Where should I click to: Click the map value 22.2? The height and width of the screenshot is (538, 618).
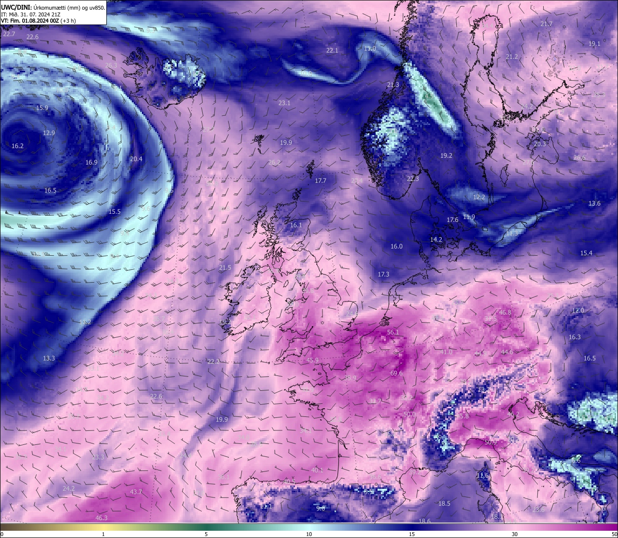tap(213, 361)
